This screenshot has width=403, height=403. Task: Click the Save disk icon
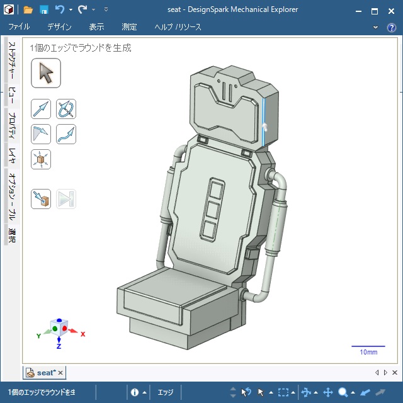[x=44, y=10]
